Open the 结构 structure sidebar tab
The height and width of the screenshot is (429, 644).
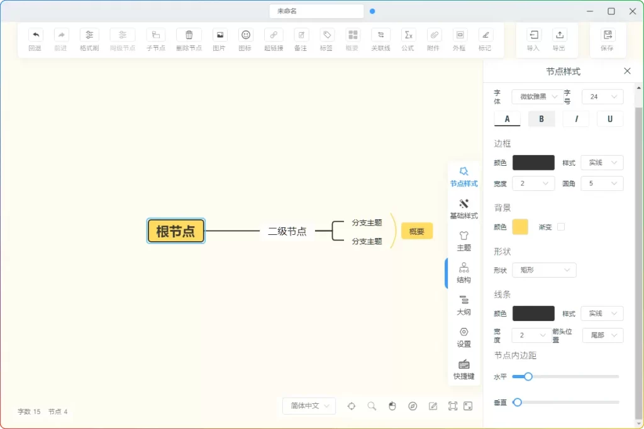pyautogui.click(x=464, y=274)
